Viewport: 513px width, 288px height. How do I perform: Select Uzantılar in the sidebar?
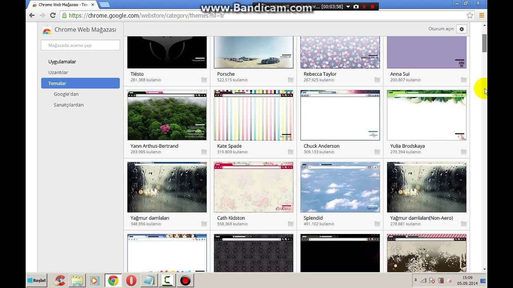coord(58,72)
